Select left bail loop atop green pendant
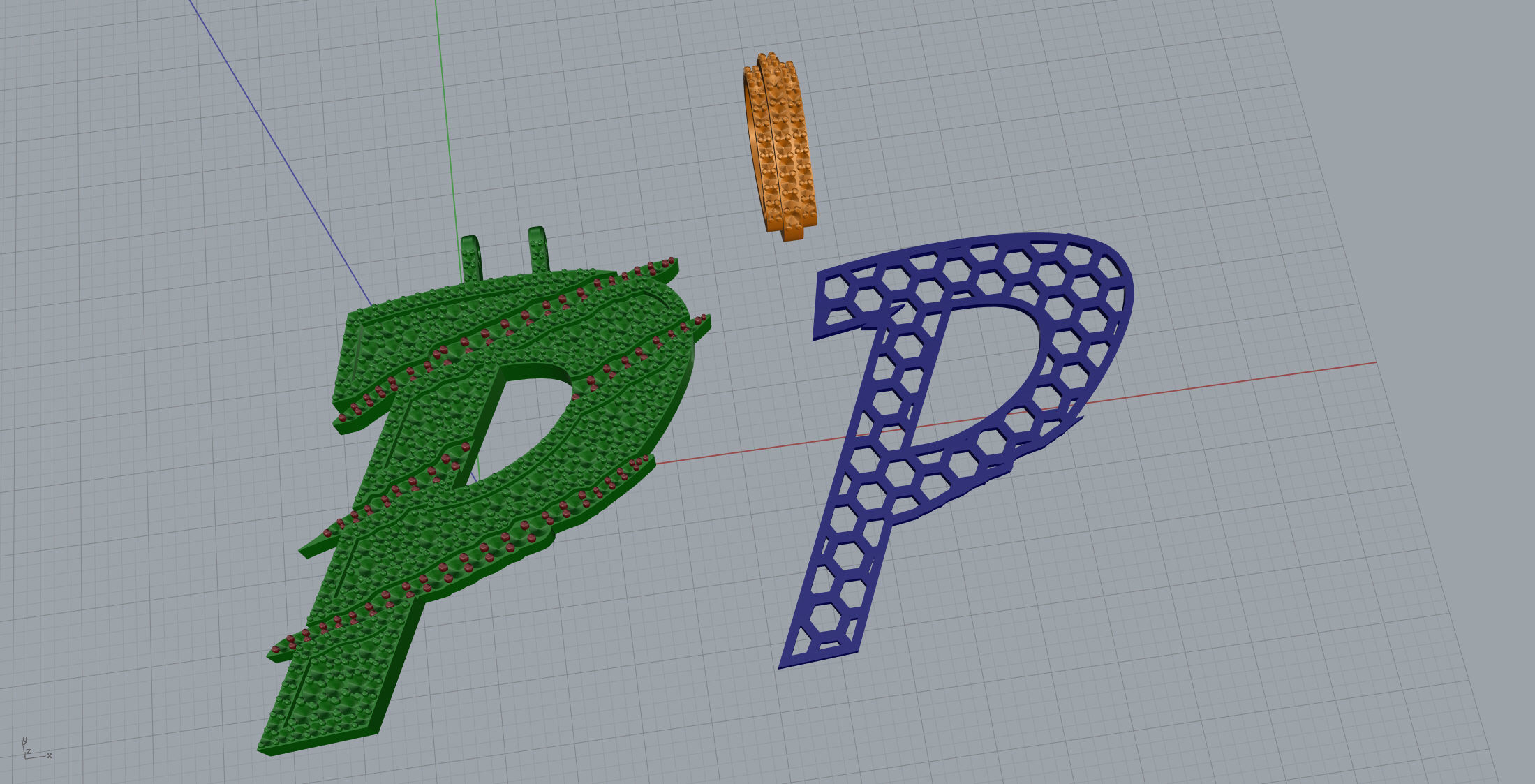This screenshot has height=784, width=1535. 470,258
